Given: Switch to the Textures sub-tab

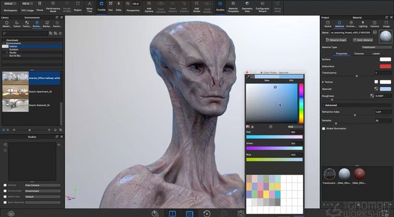Looking at the screenshot, I should coord(359,53).
